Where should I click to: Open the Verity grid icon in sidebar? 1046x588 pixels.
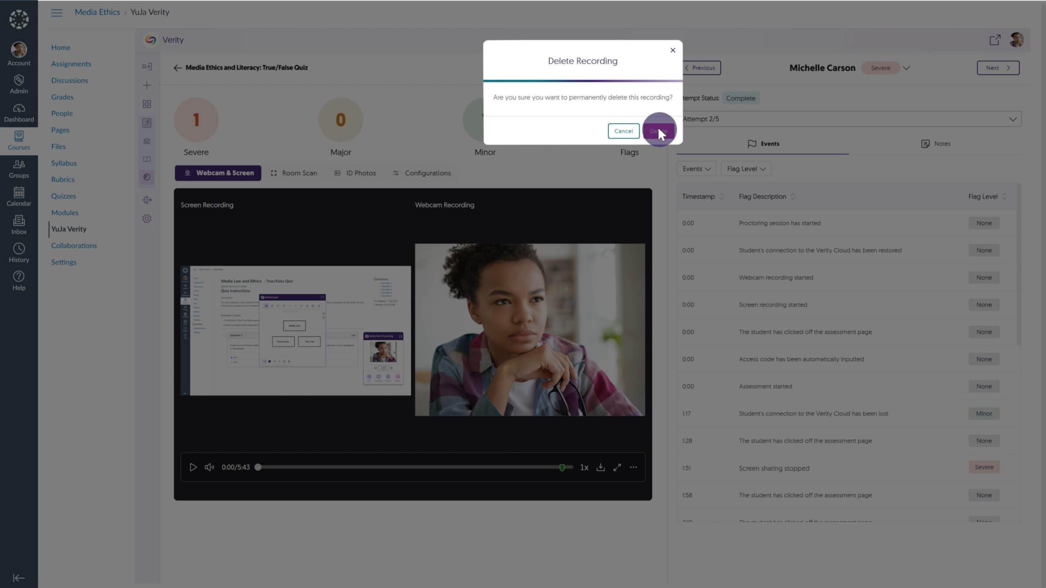[x=147, y=104]
